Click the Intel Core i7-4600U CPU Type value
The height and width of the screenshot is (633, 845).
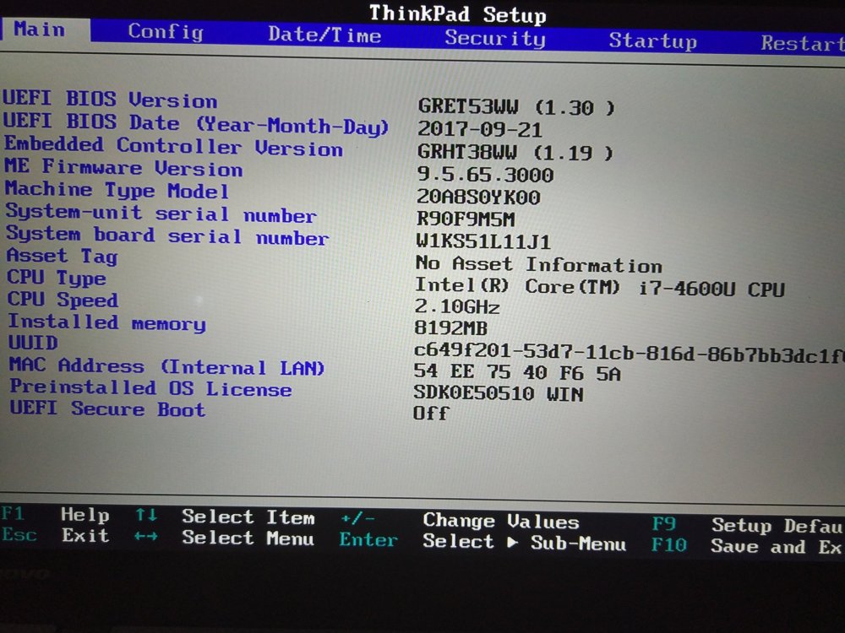pos(599,288)
